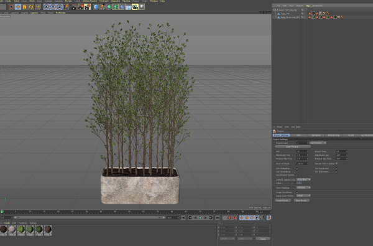Image resolution: width=373 pixels, height=246 pixels.
Task: Open the Project Scale units dropdown
Action: (318, 143)
